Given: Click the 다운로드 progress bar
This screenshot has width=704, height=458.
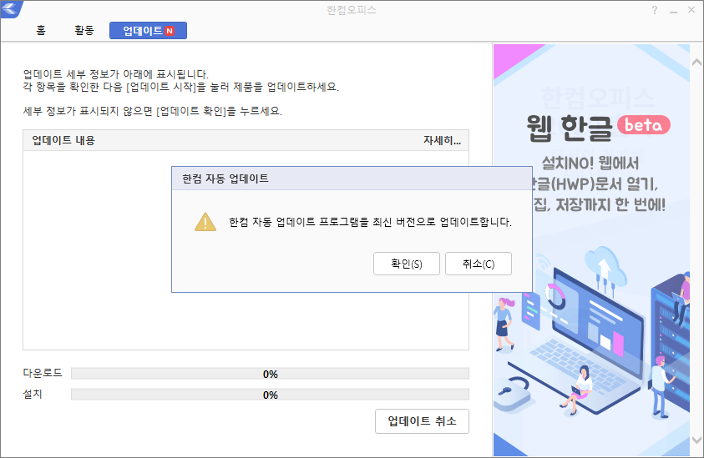Looking at the screenshot, I should coord(270,374).
